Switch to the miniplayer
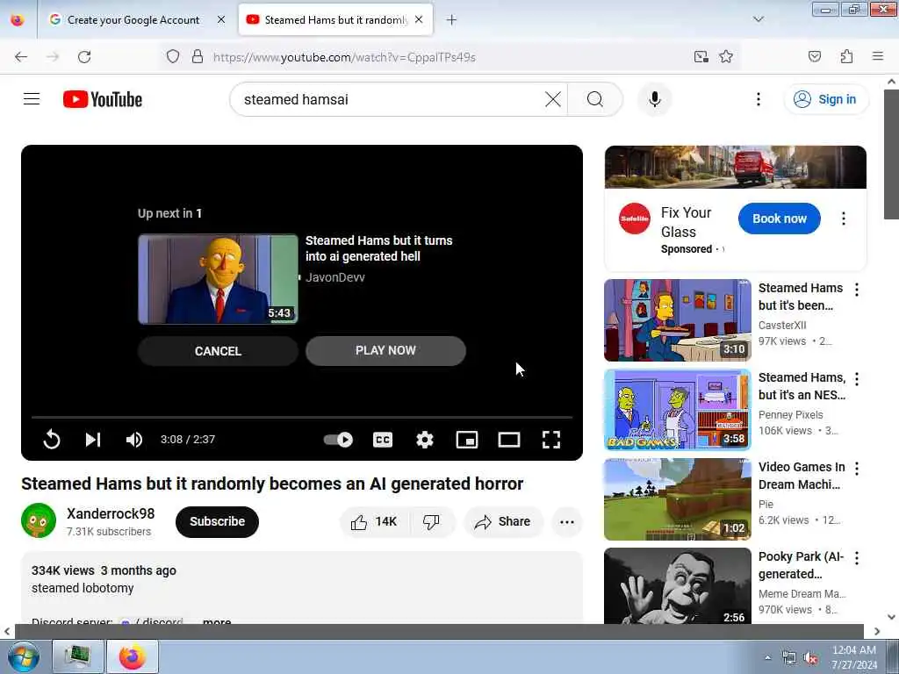Screen dimensions: 899x674 coord(467,440)
